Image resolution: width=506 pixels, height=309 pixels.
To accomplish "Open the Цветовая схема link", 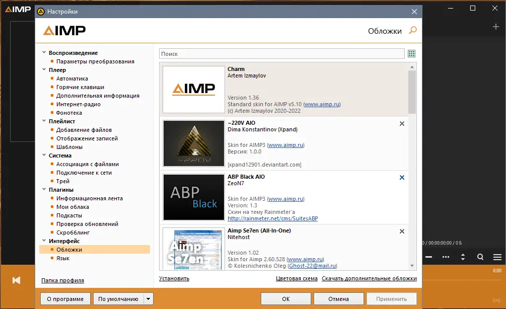I will pos(297,278).
